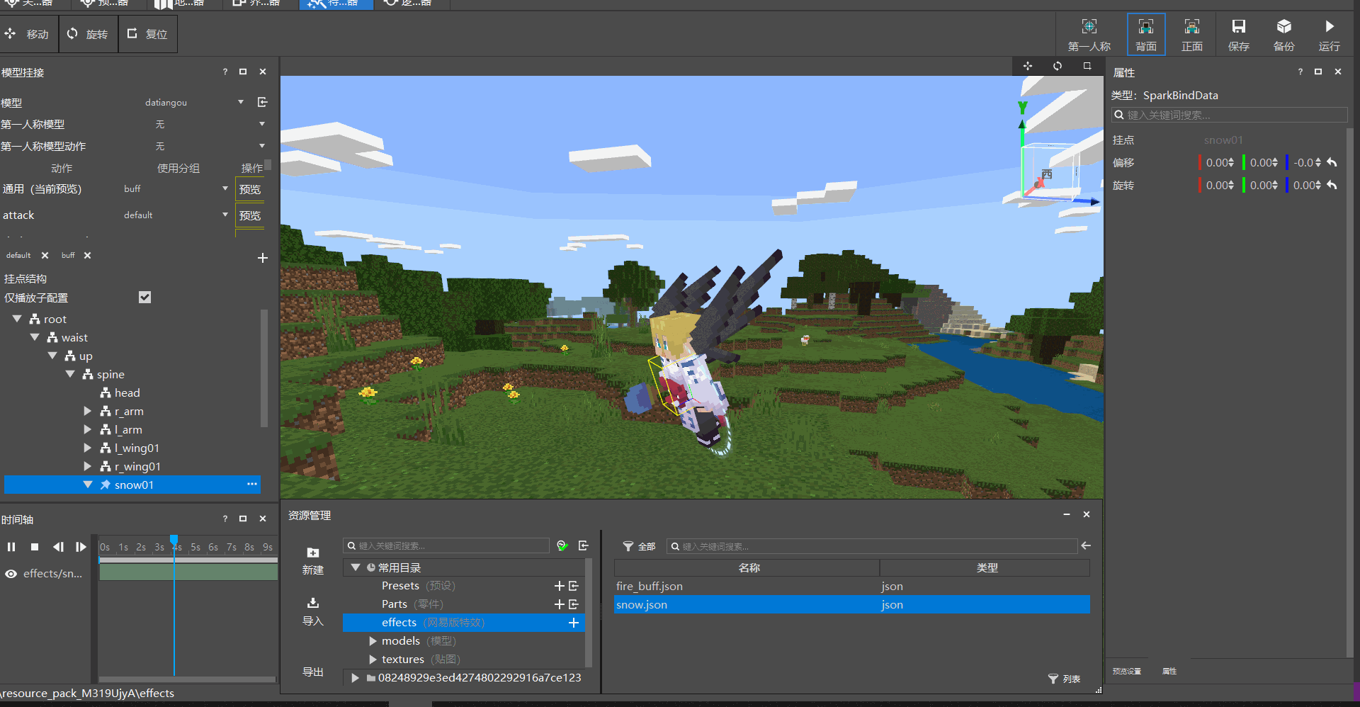1360x707 pixels.
Task: Click the Backup (备份) cube icon
Action: click(x=1284, y=27)
